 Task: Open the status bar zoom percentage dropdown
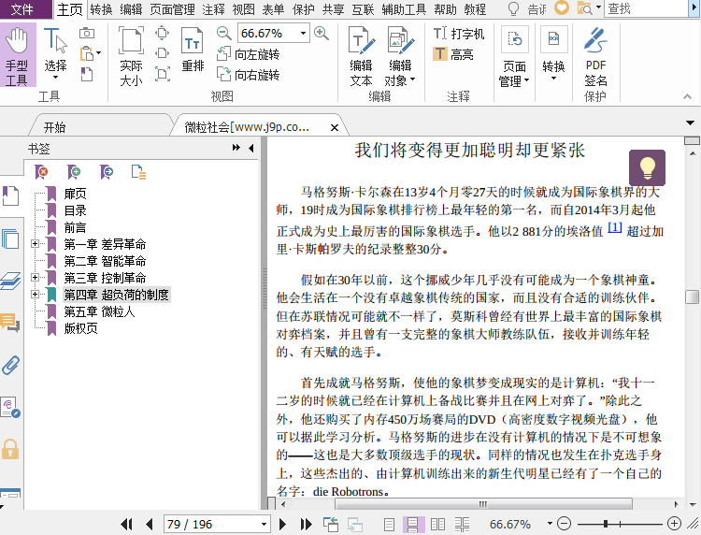coord(550,524)
